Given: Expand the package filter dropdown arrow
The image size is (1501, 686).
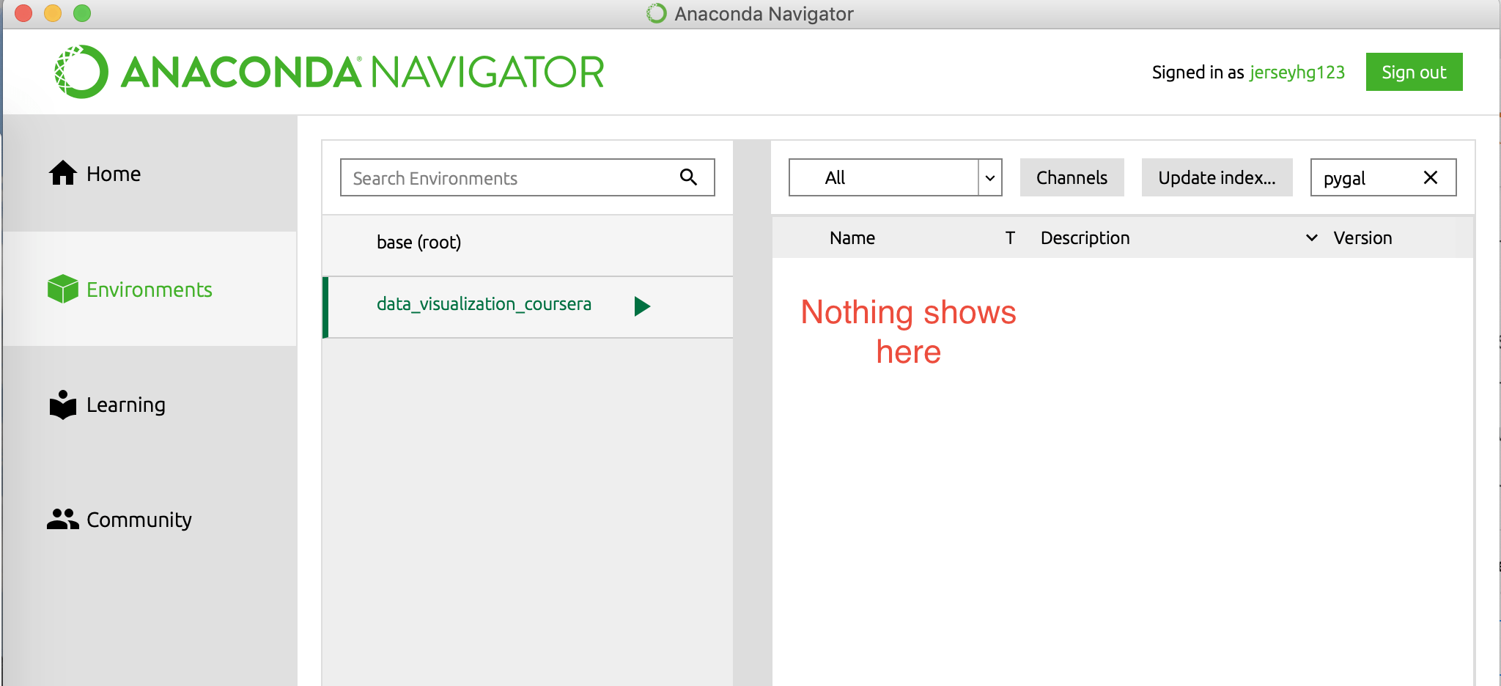Looking at the screenshot, I should pos(990,178).
